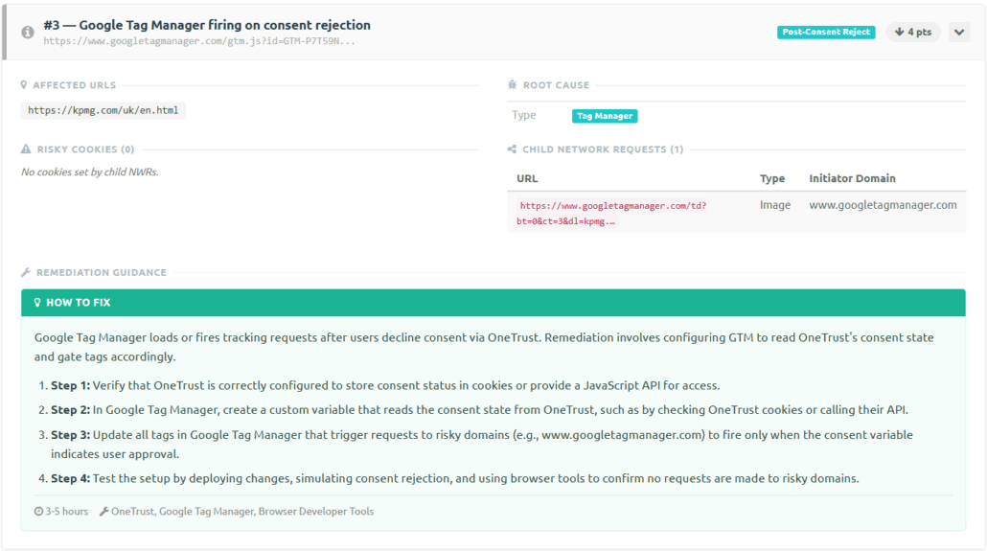Open the googletagmanager.com/td child request URL
This screenshot has height=551, width=987.
pyautogui.click(x=613, y=213)
